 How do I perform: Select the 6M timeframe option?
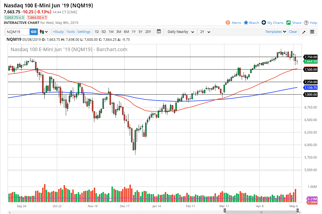pos(126,32)
